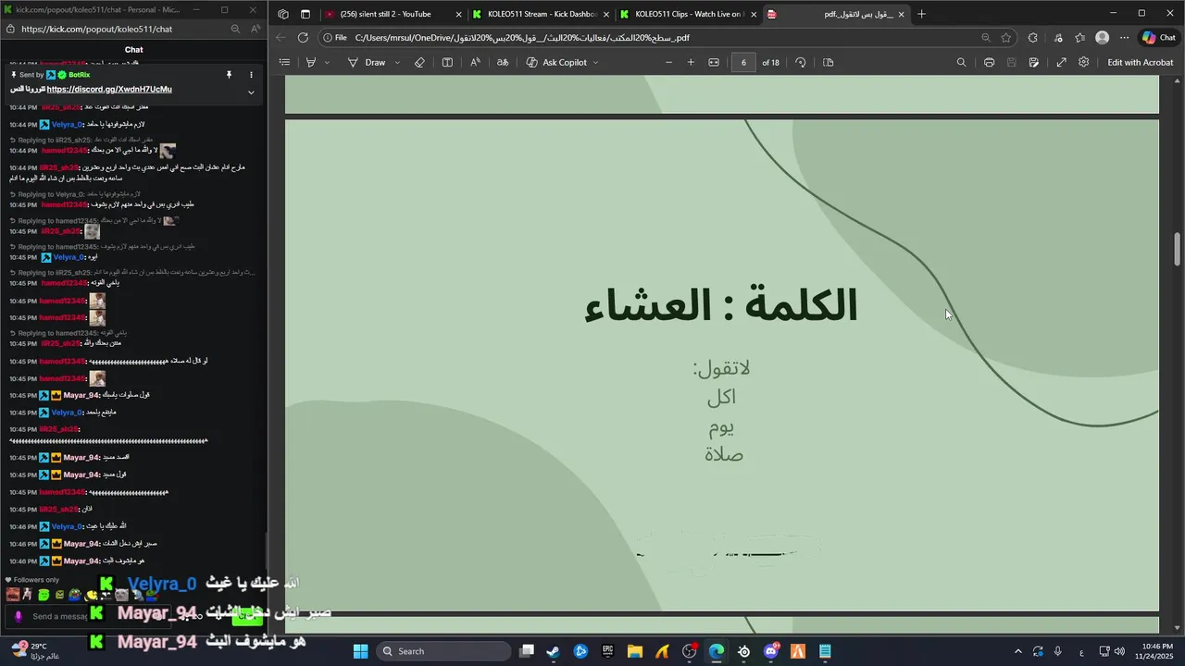Refresh the PDF page in Edge
The width and height of the screenshot is (1185, 666).
303,38
